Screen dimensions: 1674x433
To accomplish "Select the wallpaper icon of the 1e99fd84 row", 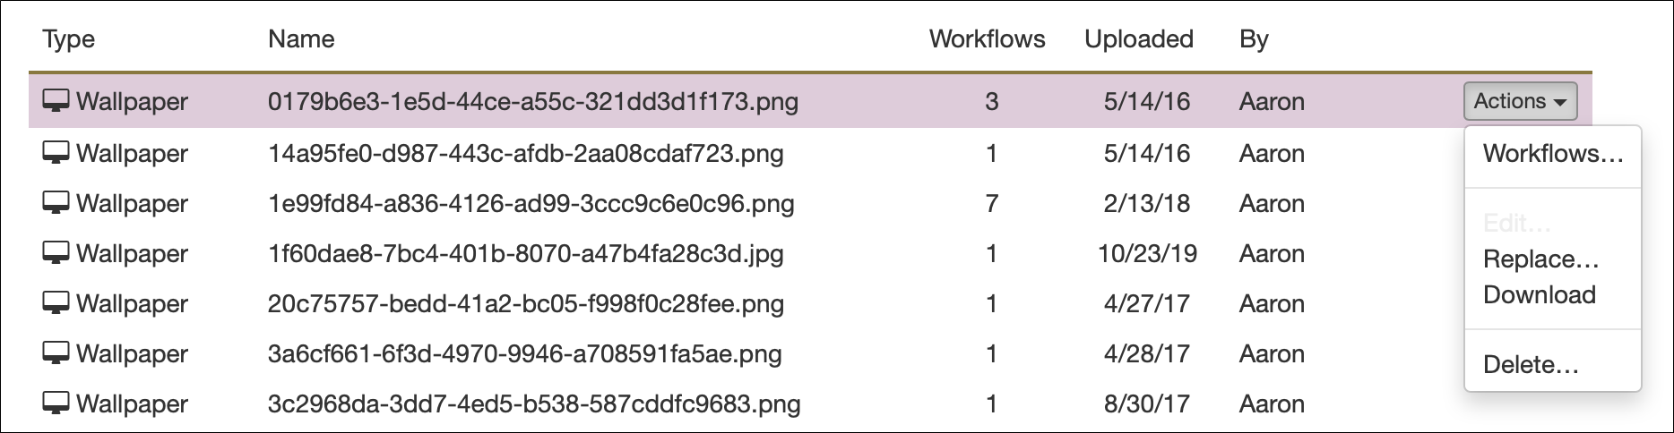I will (56, 203).
